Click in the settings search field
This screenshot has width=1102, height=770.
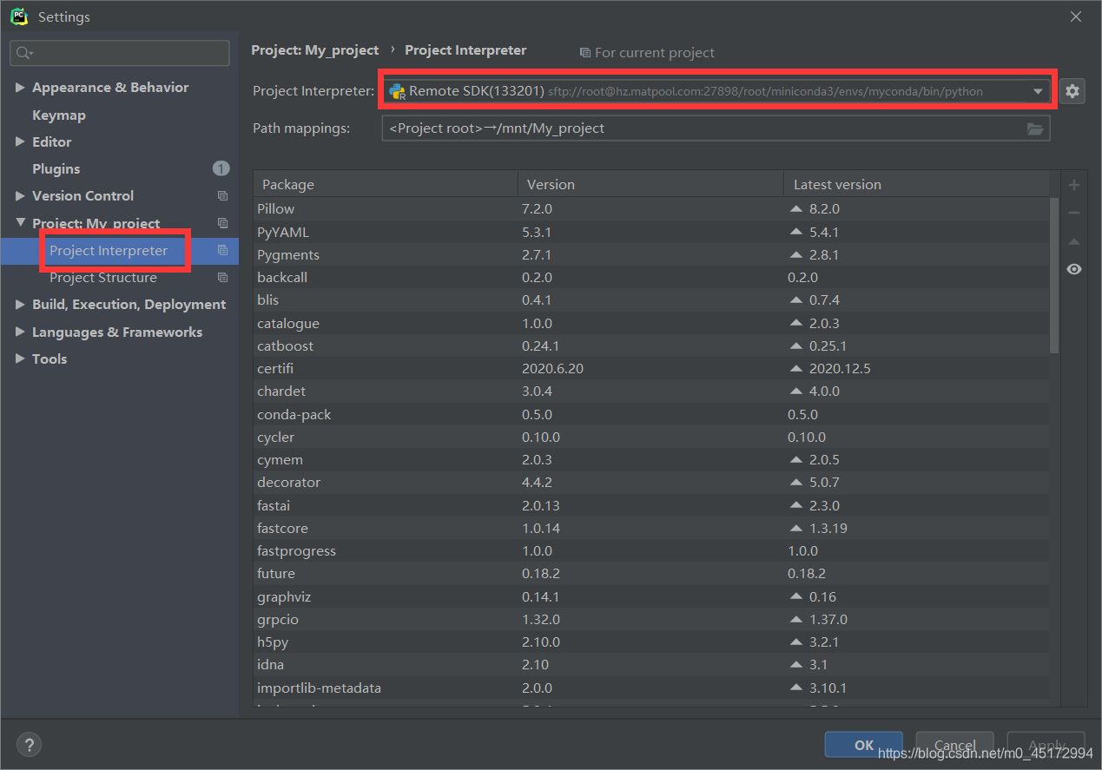(120, 53)
